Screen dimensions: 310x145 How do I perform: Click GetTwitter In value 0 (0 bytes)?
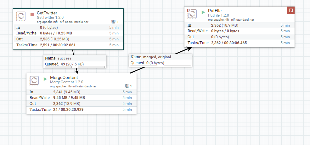click(x=49, y=27)
